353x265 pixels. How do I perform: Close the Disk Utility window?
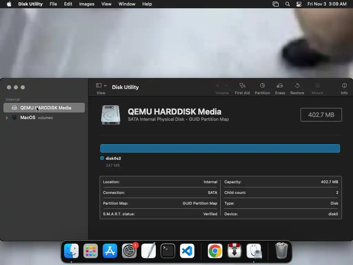point(9,87)
